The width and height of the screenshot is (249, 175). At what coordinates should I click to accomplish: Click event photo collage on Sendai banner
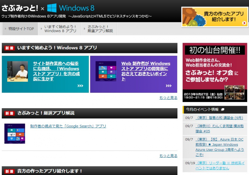pyautogui.click(x=234, y=92)
